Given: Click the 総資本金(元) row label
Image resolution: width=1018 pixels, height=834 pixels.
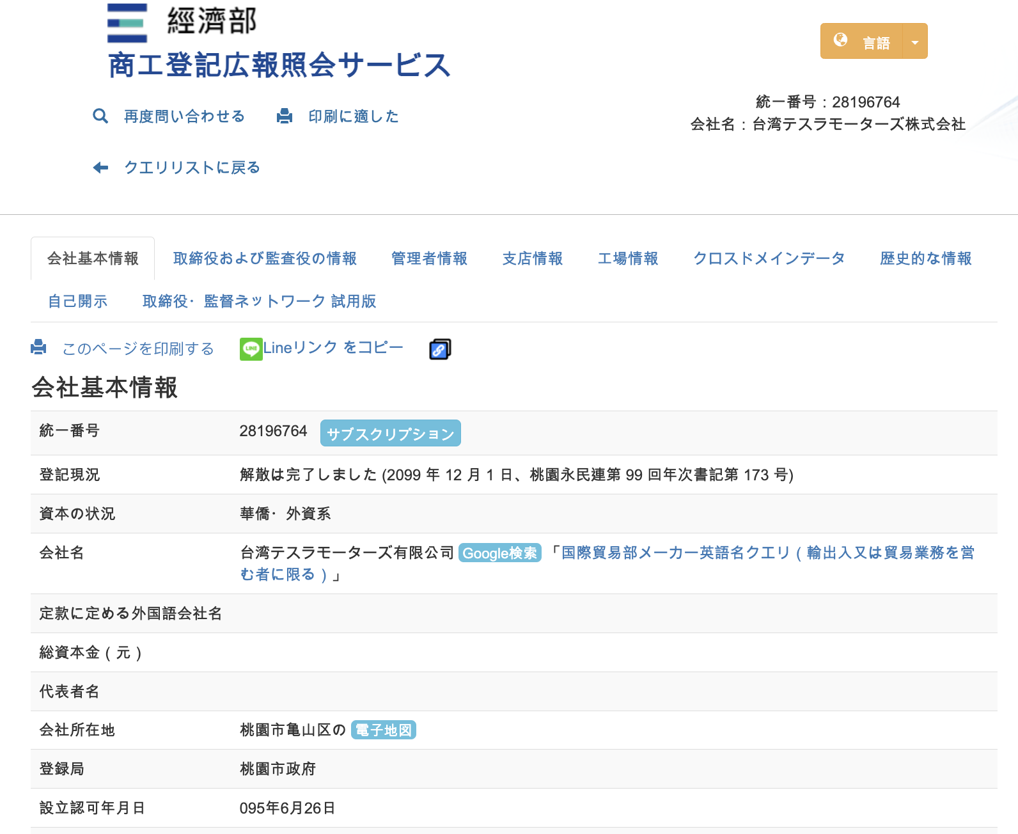Looking at the screenshot, I should coord(90,652).
